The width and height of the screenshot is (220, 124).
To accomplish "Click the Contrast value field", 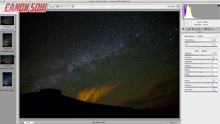I will [214, 58].
